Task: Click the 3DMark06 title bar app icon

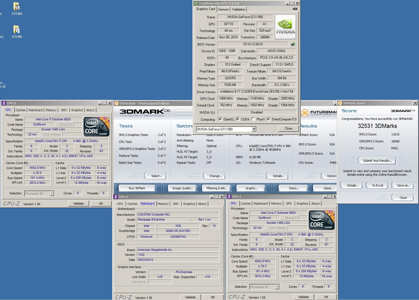Action: pos(117,103)
